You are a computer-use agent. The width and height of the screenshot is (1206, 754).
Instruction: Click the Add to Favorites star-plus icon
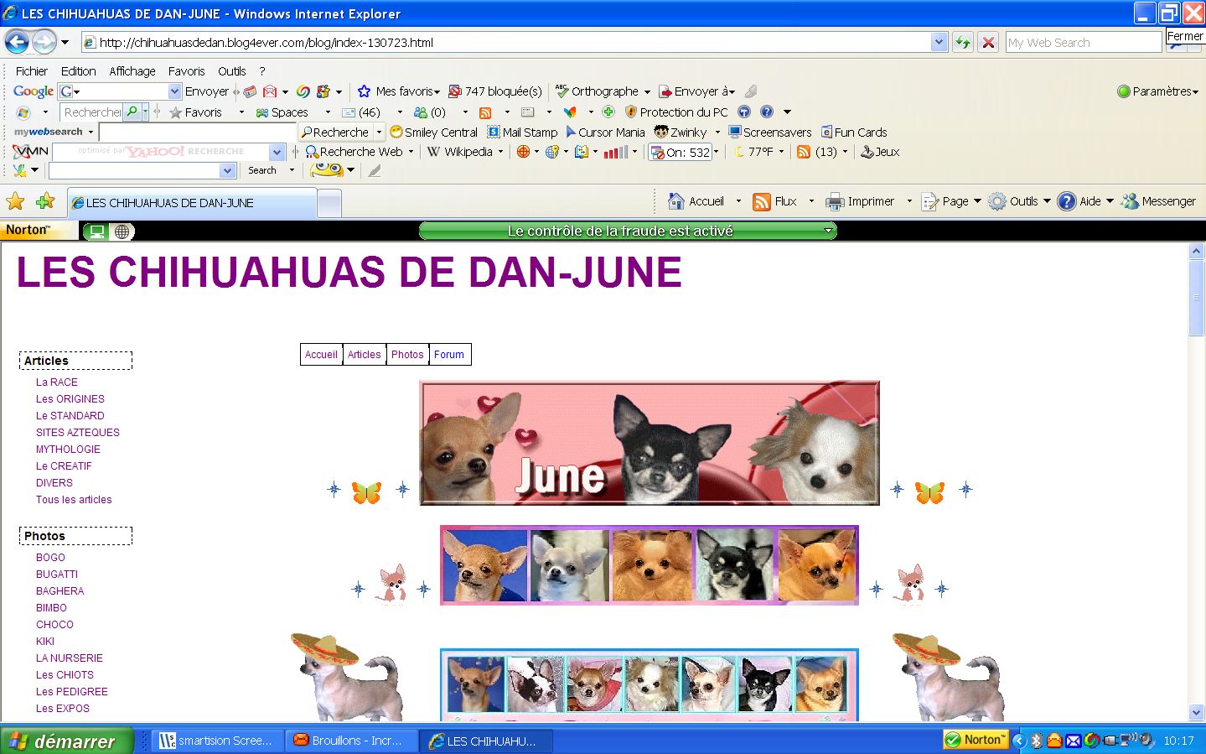click(x=45, y=201)
